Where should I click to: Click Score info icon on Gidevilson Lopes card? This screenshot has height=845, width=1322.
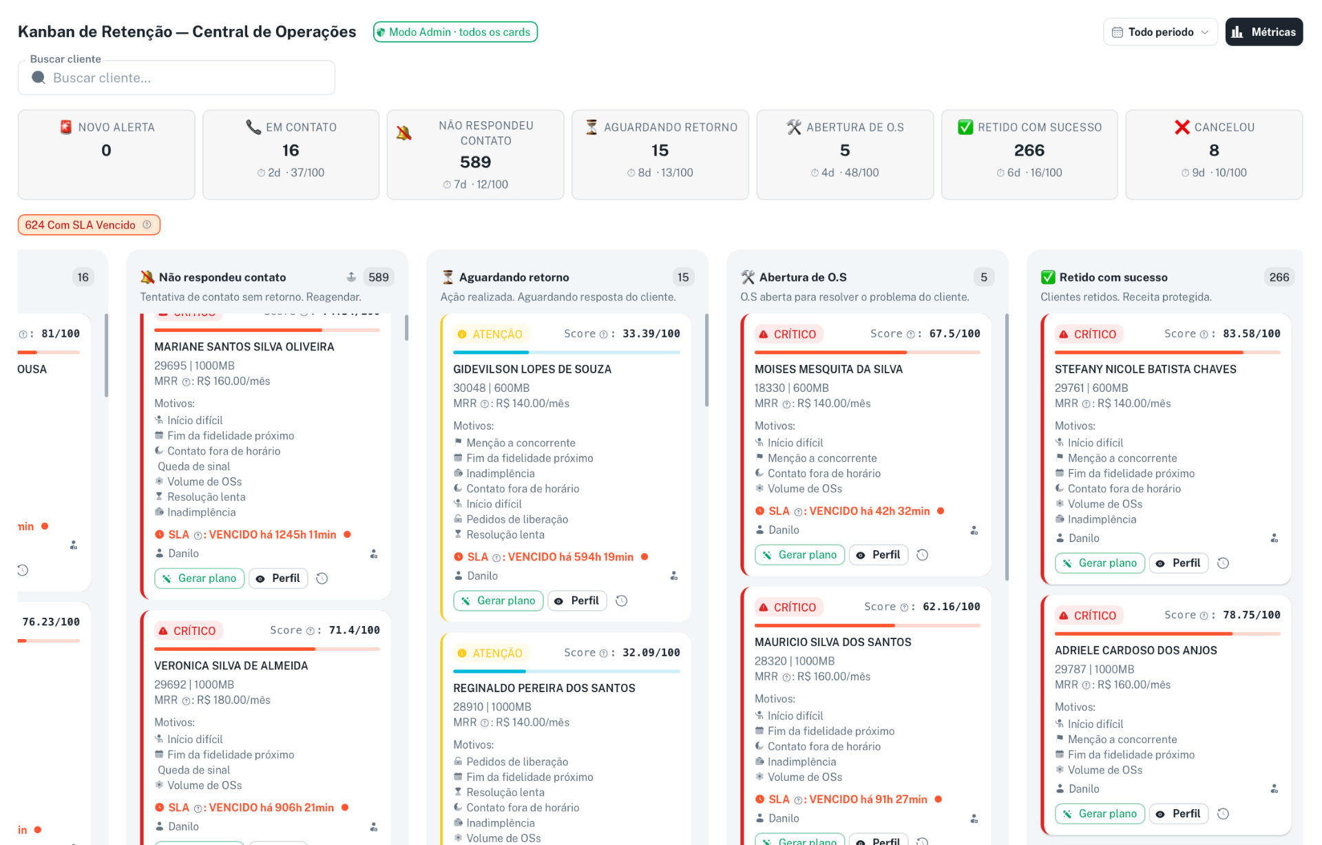[604, 334]
